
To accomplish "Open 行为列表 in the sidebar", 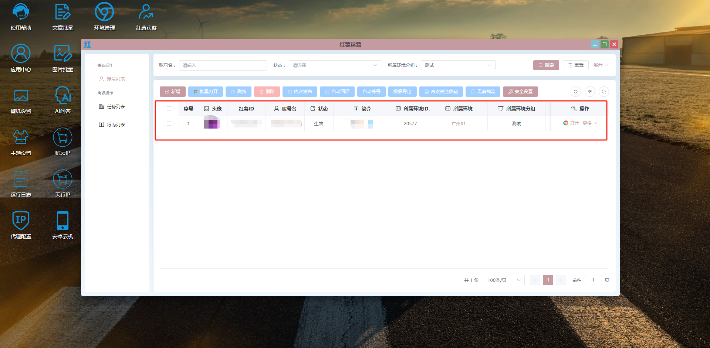I will point(112,125).
